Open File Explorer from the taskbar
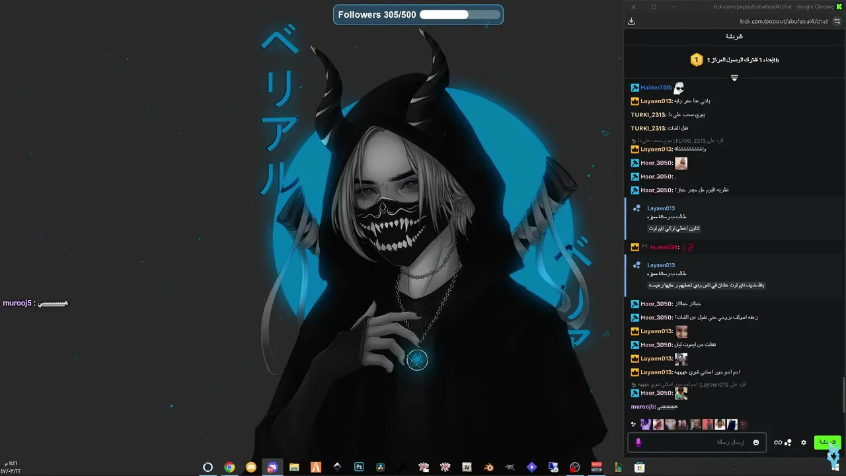846x476 pixels. 294,467
